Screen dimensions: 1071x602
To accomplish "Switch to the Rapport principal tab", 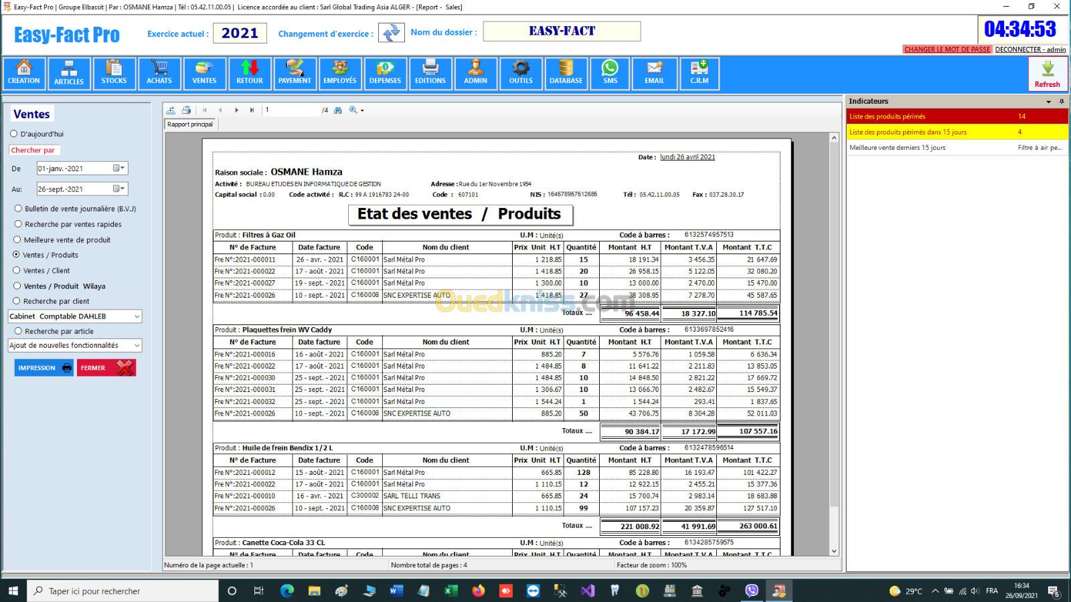I will click(191, 124).
